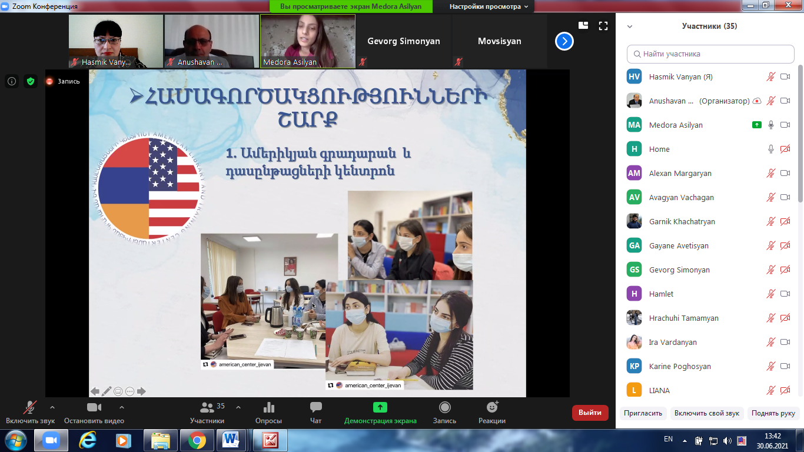
Task: Click Выйти leave meeting button
Action: coord(590,413)
